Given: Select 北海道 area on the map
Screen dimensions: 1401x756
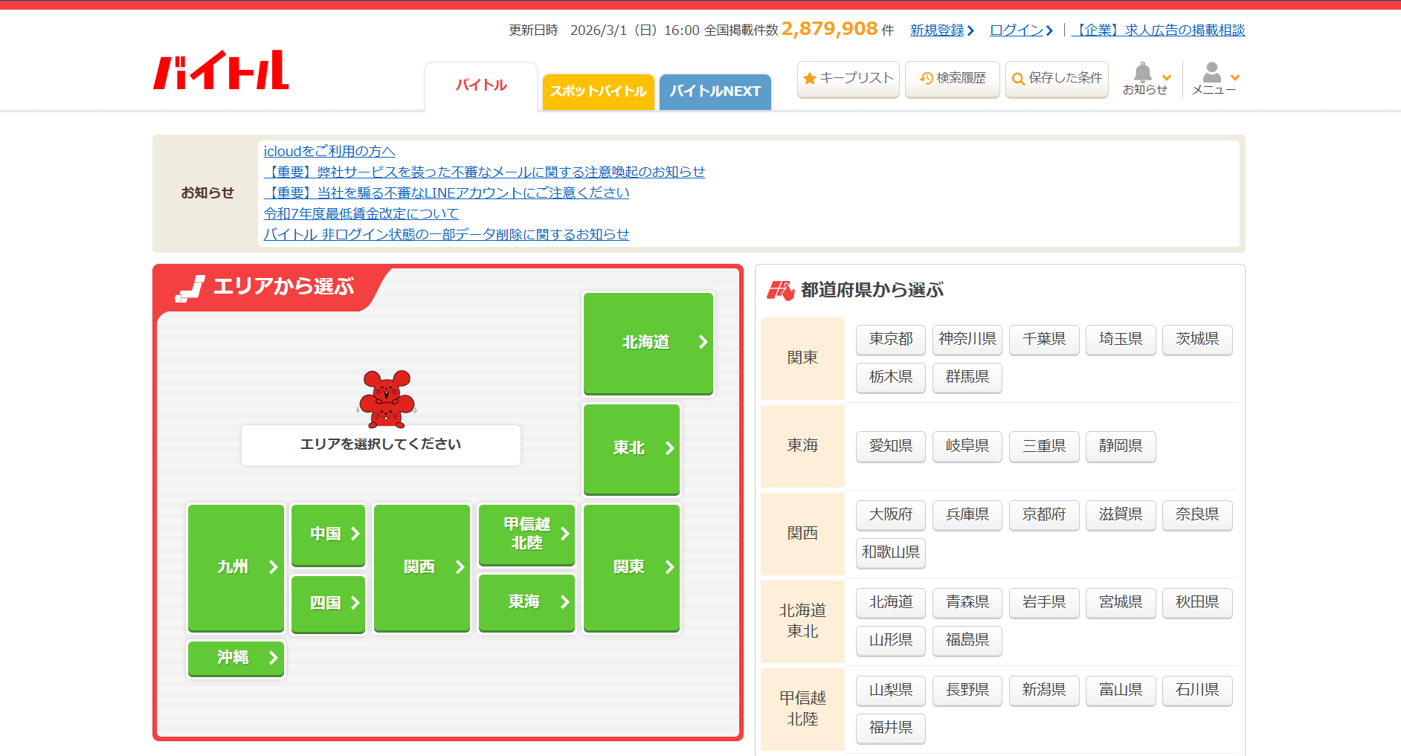Looking at the screenshot, I should 648,343.
